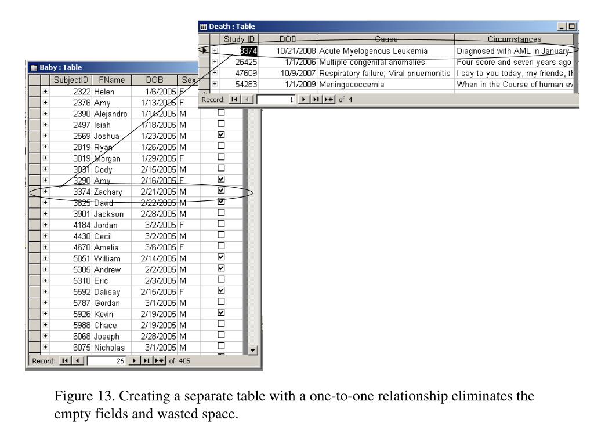Expand Death record 3374 subdatasheet
Image resolution: width=594 pixels, height=445 pixels.
point(215,50)
